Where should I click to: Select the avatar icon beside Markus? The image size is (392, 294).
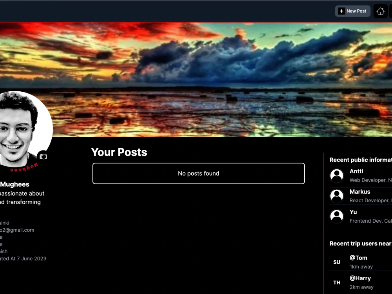pyautogui.click(x=336, y=196)
